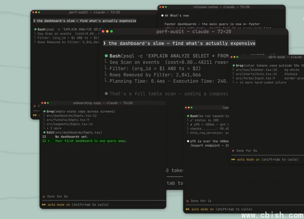Click 'Done for 0s' in onboarding-copy window

click(57, 196)
